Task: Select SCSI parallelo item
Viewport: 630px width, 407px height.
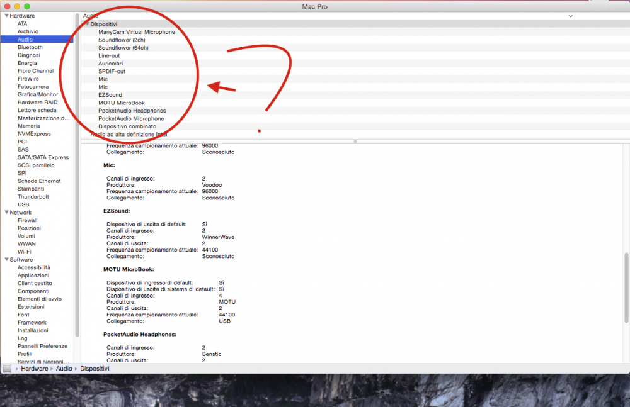Action: coord(36,165)
